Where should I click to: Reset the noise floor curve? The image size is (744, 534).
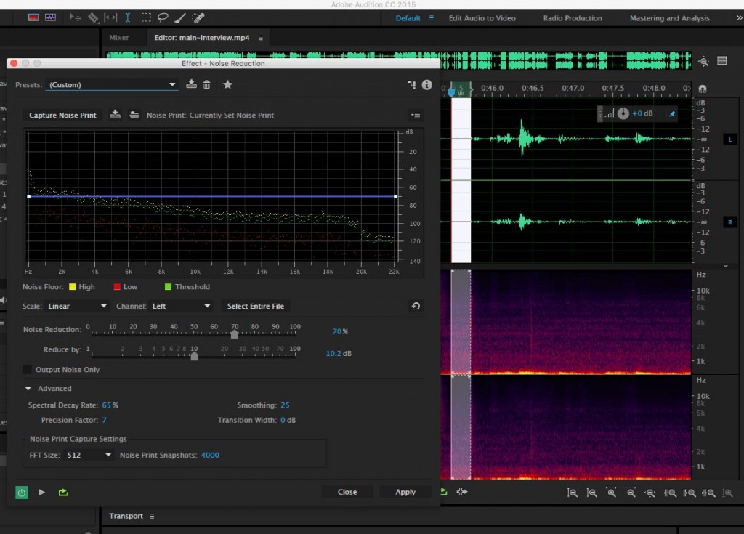click(x=416, y=307)
